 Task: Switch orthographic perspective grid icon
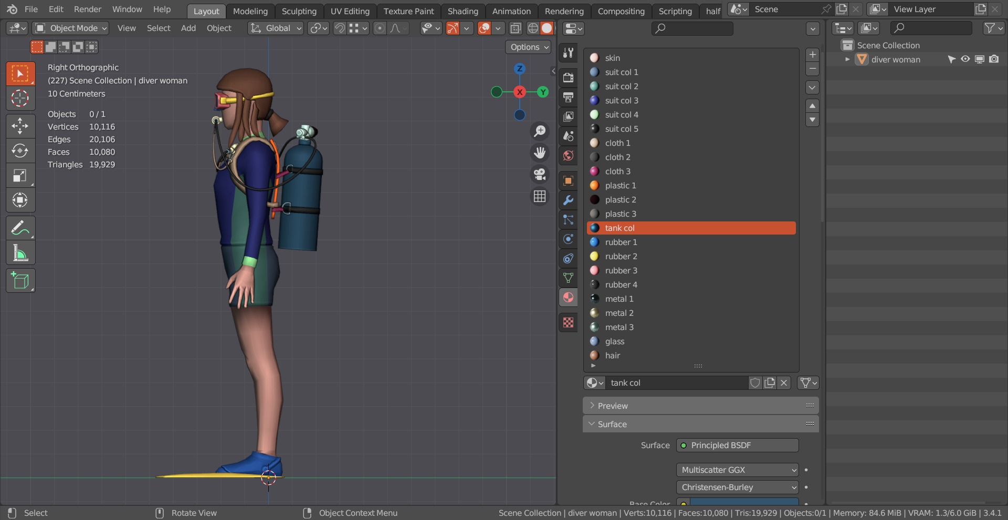(540, 196)
